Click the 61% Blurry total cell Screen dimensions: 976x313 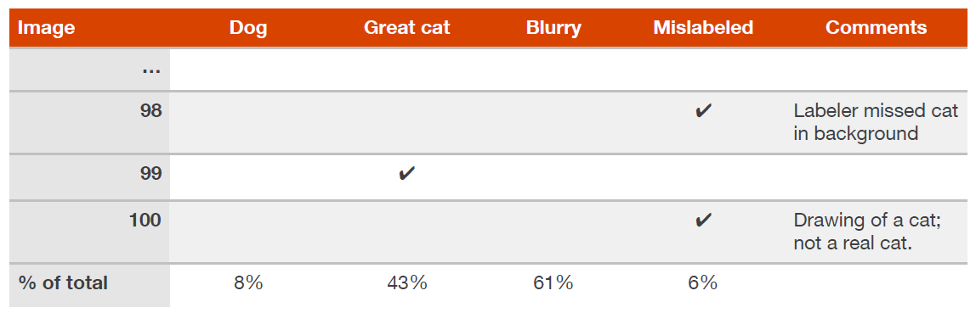click(x=553, y=283)
